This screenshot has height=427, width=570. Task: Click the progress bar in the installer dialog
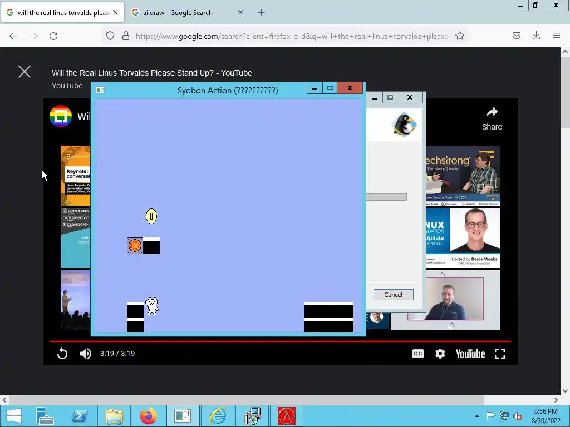pos(386,197)
